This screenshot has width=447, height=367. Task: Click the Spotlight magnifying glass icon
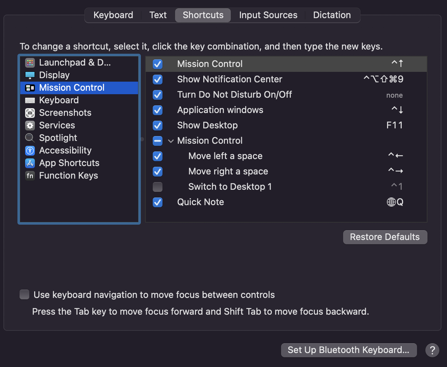click(30, 138)
